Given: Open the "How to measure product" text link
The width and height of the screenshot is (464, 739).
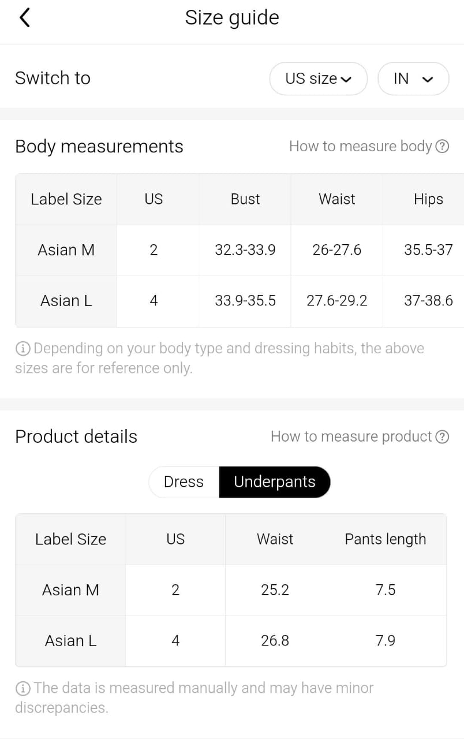Looking at the screenshot, I should [351, 436].
